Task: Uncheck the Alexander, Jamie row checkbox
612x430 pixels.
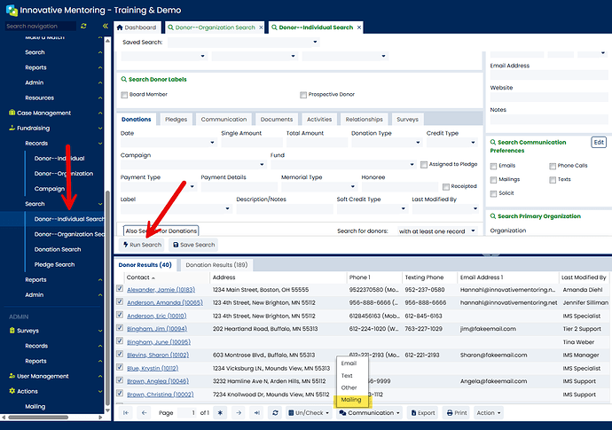Action: coord(120,288)
